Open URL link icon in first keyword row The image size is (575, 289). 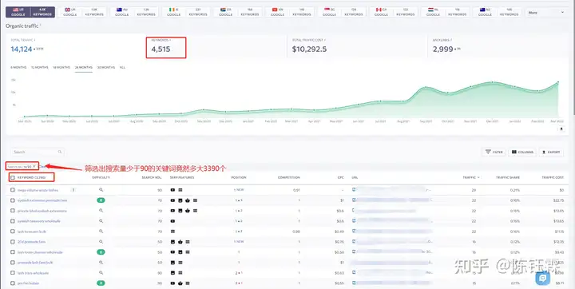pyautogui.click(x=354, y=190)
